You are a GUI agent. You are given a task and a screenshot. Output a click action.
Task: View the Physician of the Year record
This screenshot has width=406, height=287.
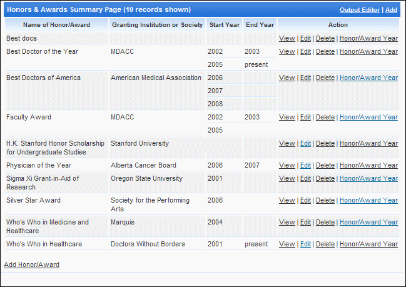(x=287, y=165)
